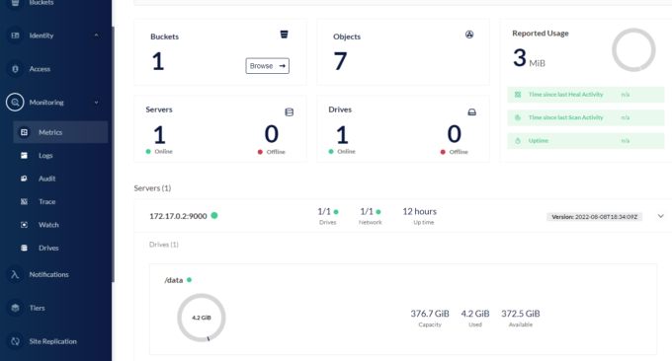Click the 1/1 Drives indicator
This screenshot has height=361, width=672.
coord(328,216)
